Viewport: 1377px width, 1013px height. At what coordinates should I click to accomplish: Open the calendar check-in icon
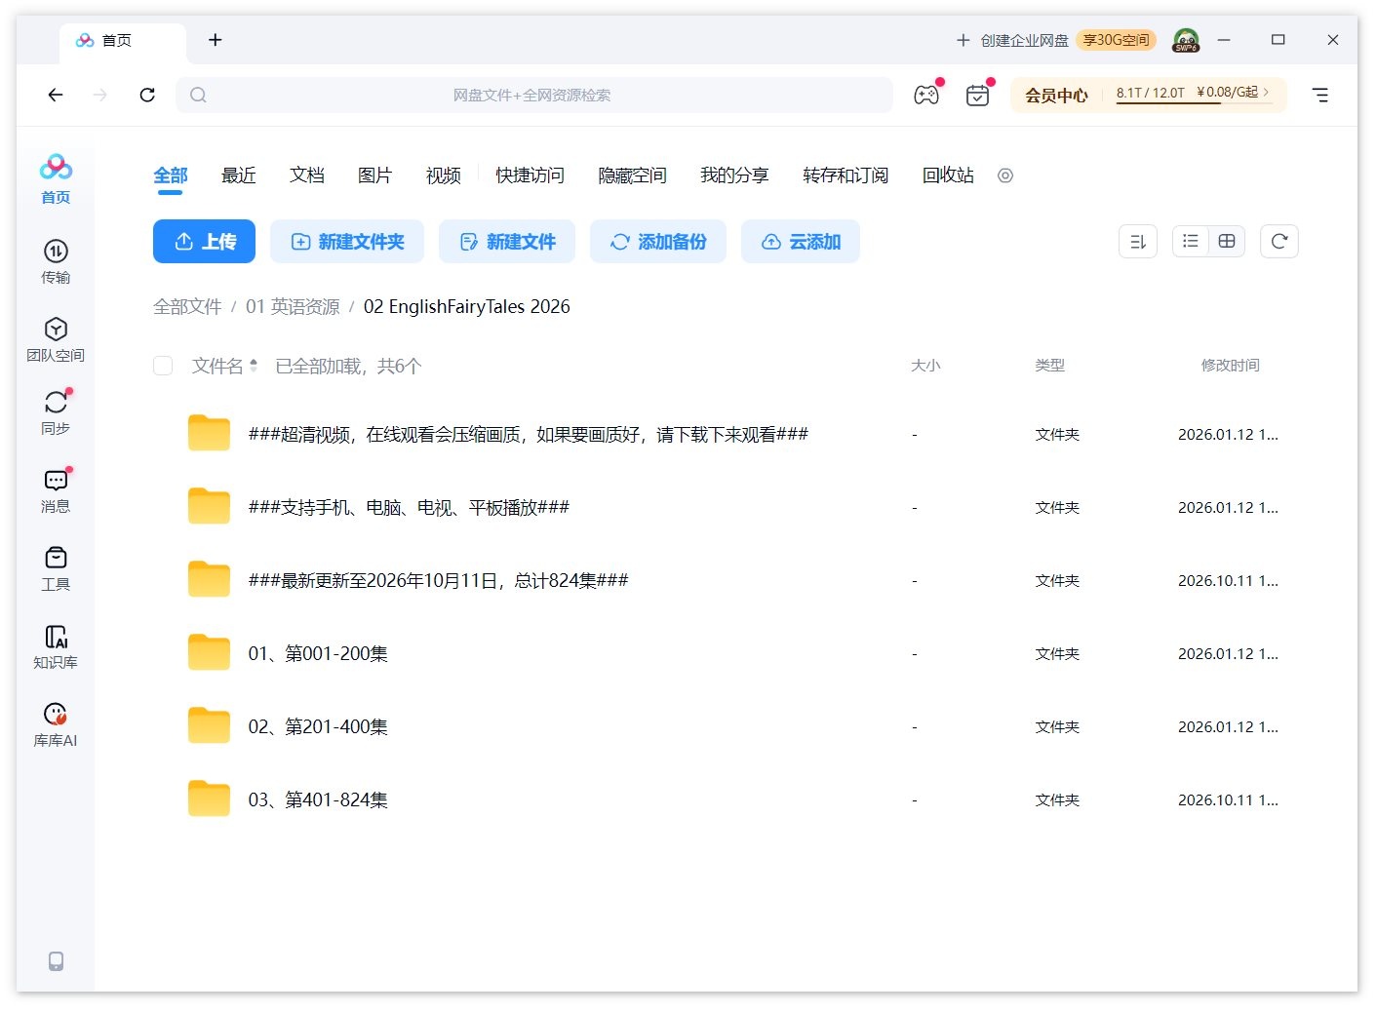(977, 95)
